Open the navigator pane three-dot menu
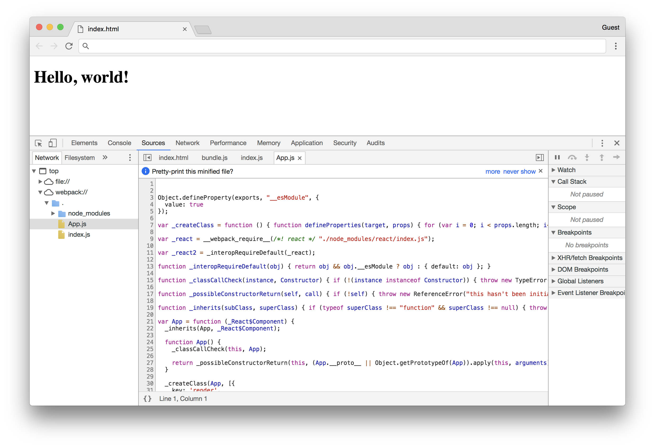 click(130, 158)
